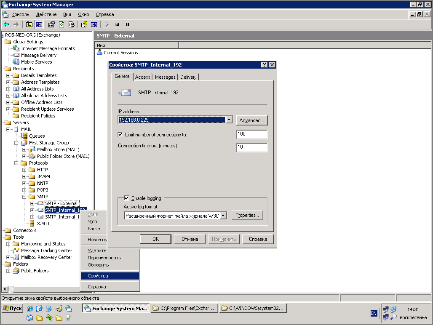Select the Internet Message Formats item
Viewport: 433px width, 325px height.
48,48
